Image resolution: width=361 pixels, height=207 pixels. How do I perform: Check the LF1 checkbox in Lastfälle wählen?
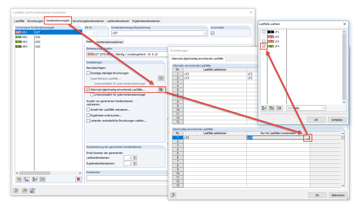pyautogui.click(x=264, y=32)
